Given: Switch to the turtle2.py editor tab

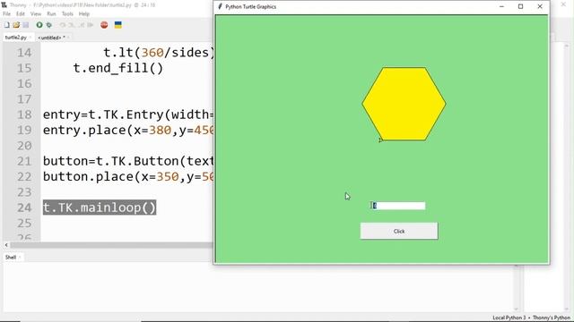Looking at the screenshot, I should click(x=16, y=38).
